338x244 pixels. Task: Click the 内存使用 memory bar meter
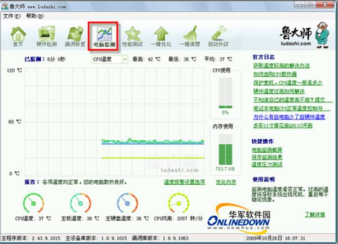coord(226,149)
